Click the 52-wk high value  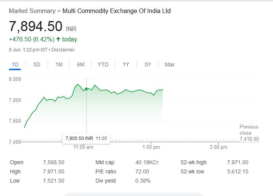point(238,163)
